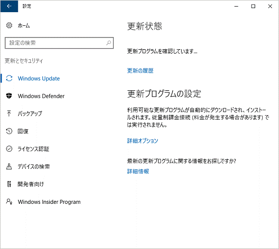
Task: Click the find-device locator icon
Action: pyautogui.click(x=9, y=166)
